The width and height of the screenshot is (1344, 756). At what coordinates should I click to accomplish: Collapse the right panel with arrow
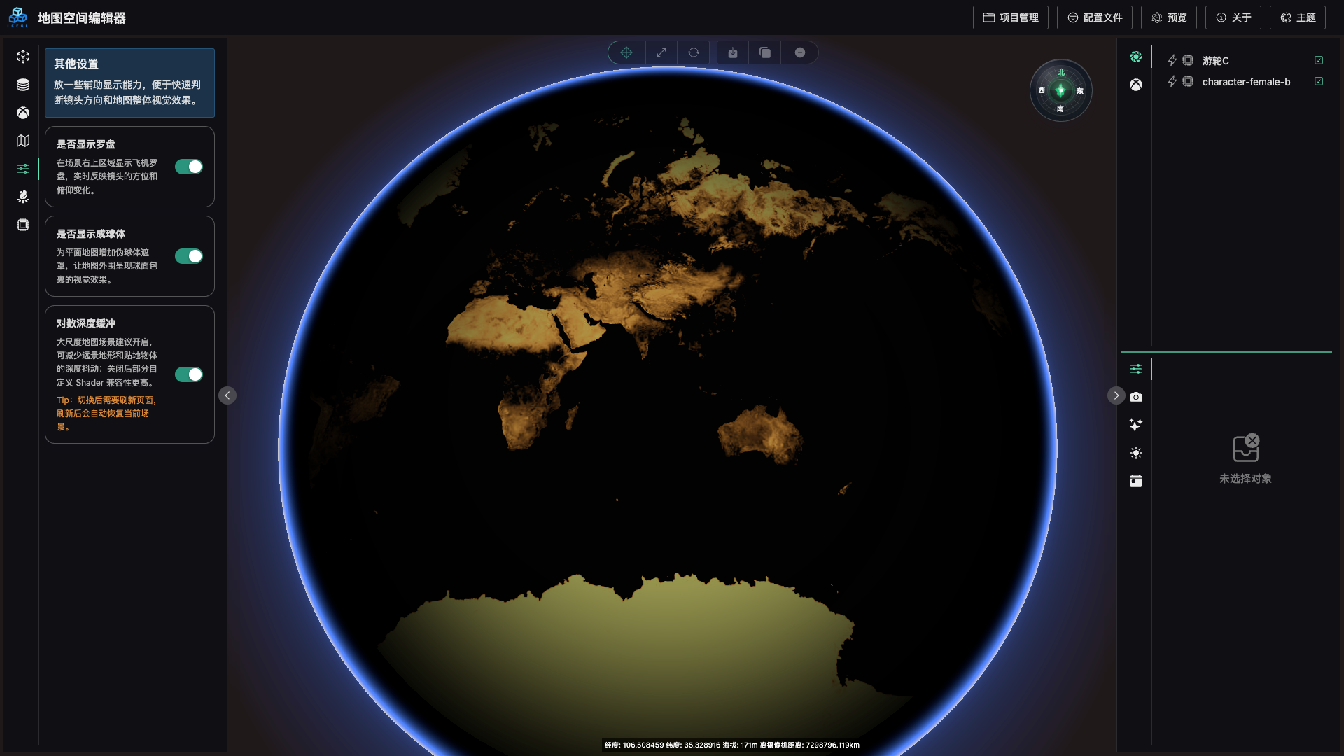[x=1116, y=395]
